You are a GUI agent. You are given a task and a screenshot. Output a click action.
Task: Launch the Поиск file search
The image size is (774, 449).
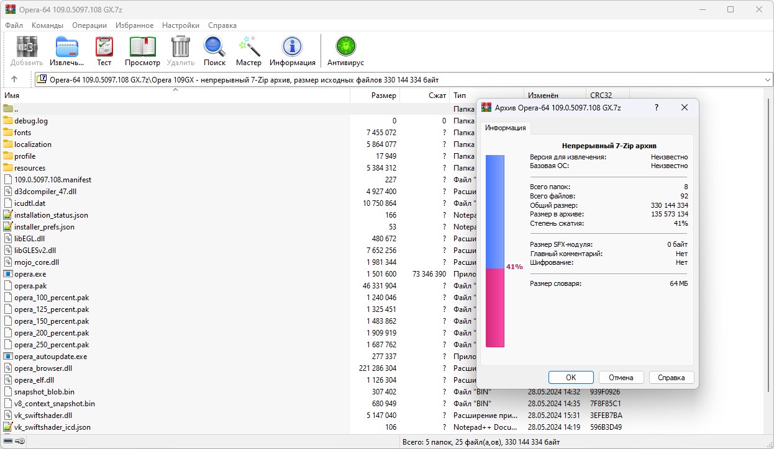214,47
